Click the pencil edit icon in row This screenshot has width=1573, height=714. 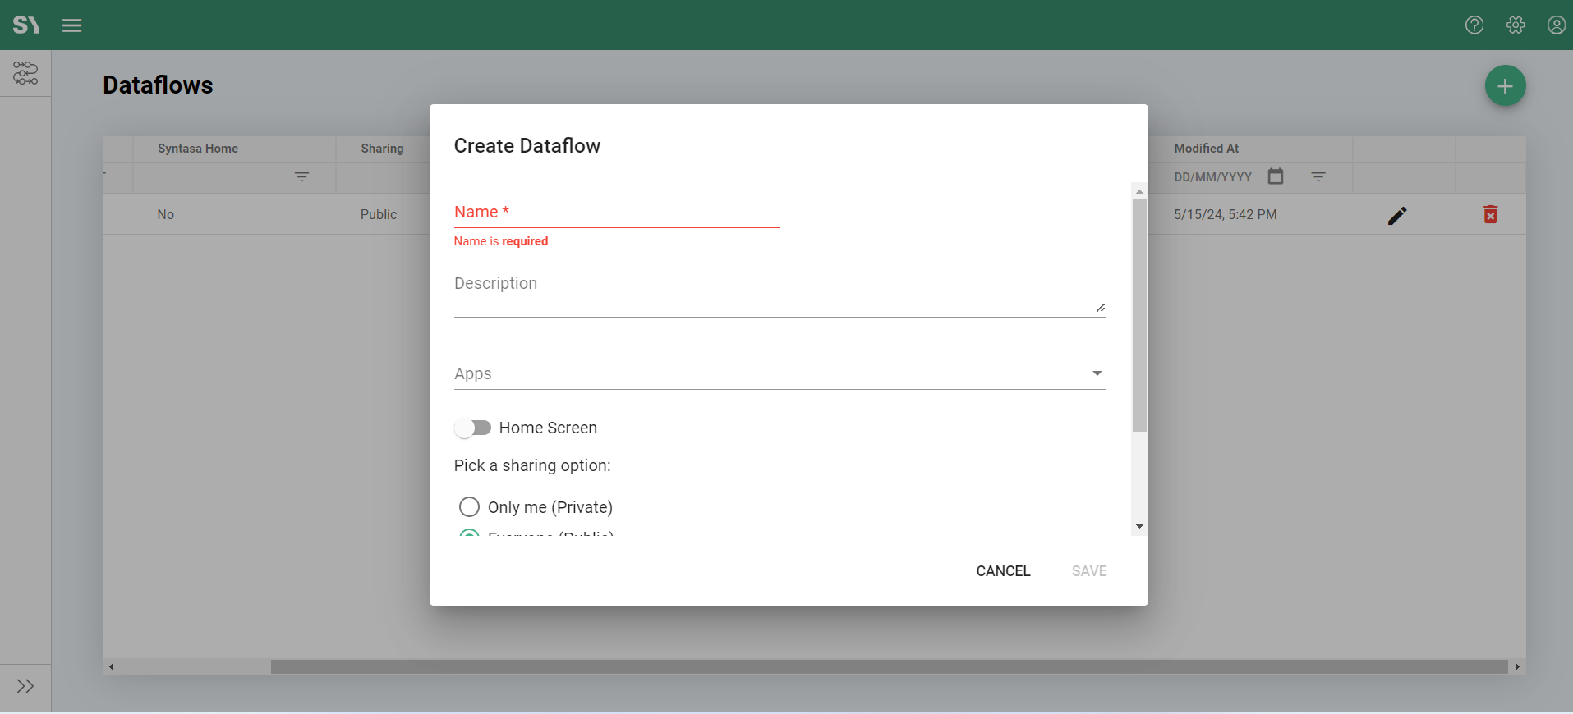tap(1397, 215)
